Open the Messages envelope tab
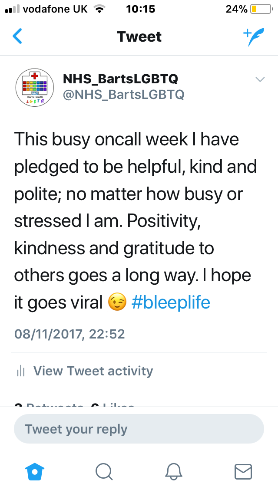 pos(243,472)
